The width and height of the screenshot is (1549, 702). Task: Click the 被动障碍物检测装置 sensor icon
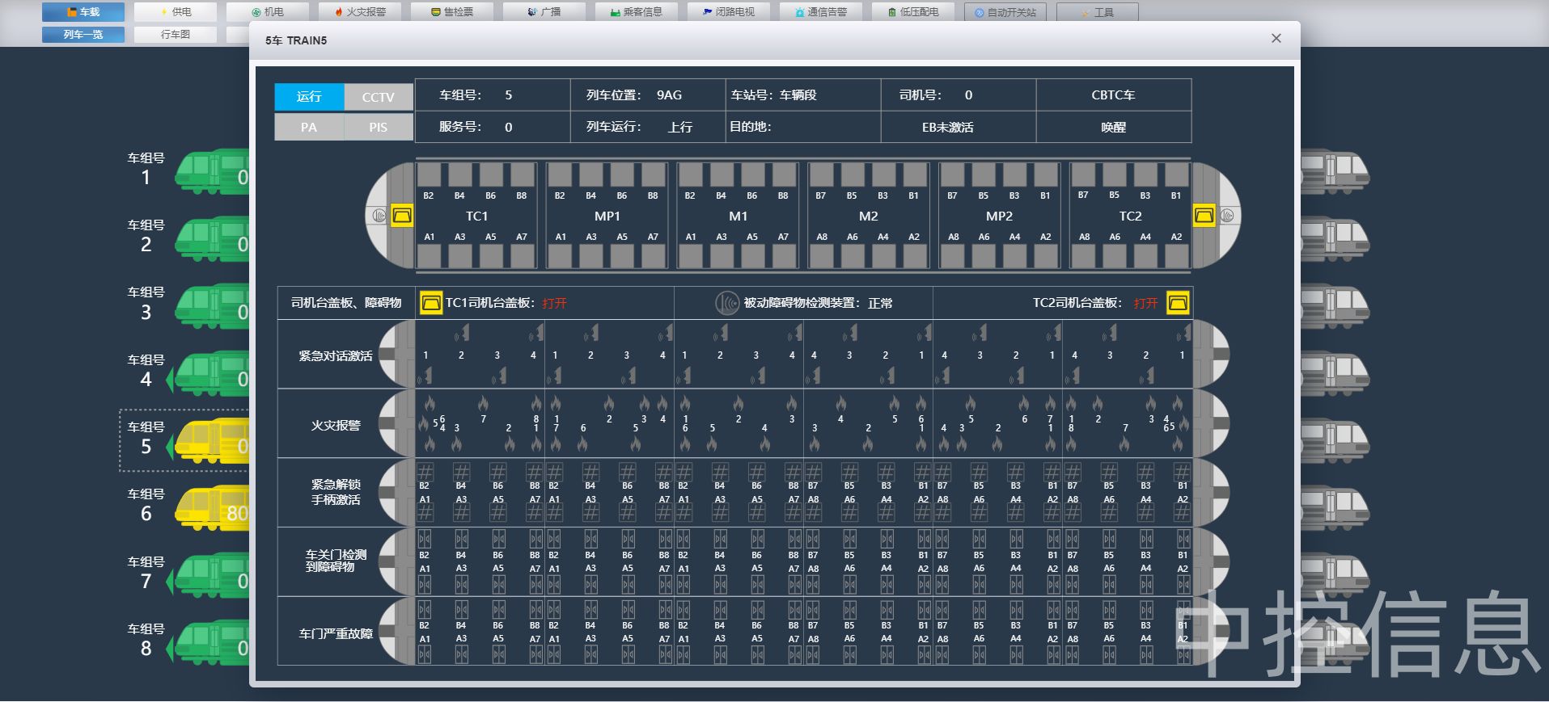(726, 303)
